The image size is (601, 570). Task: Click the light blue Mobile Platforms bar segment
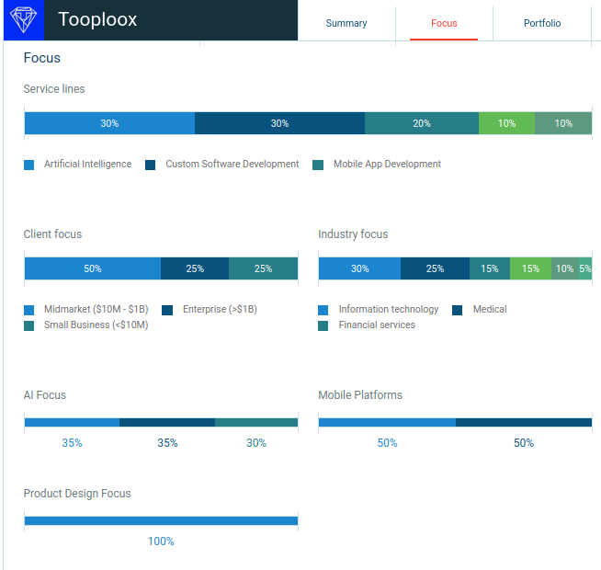point(387,422)
